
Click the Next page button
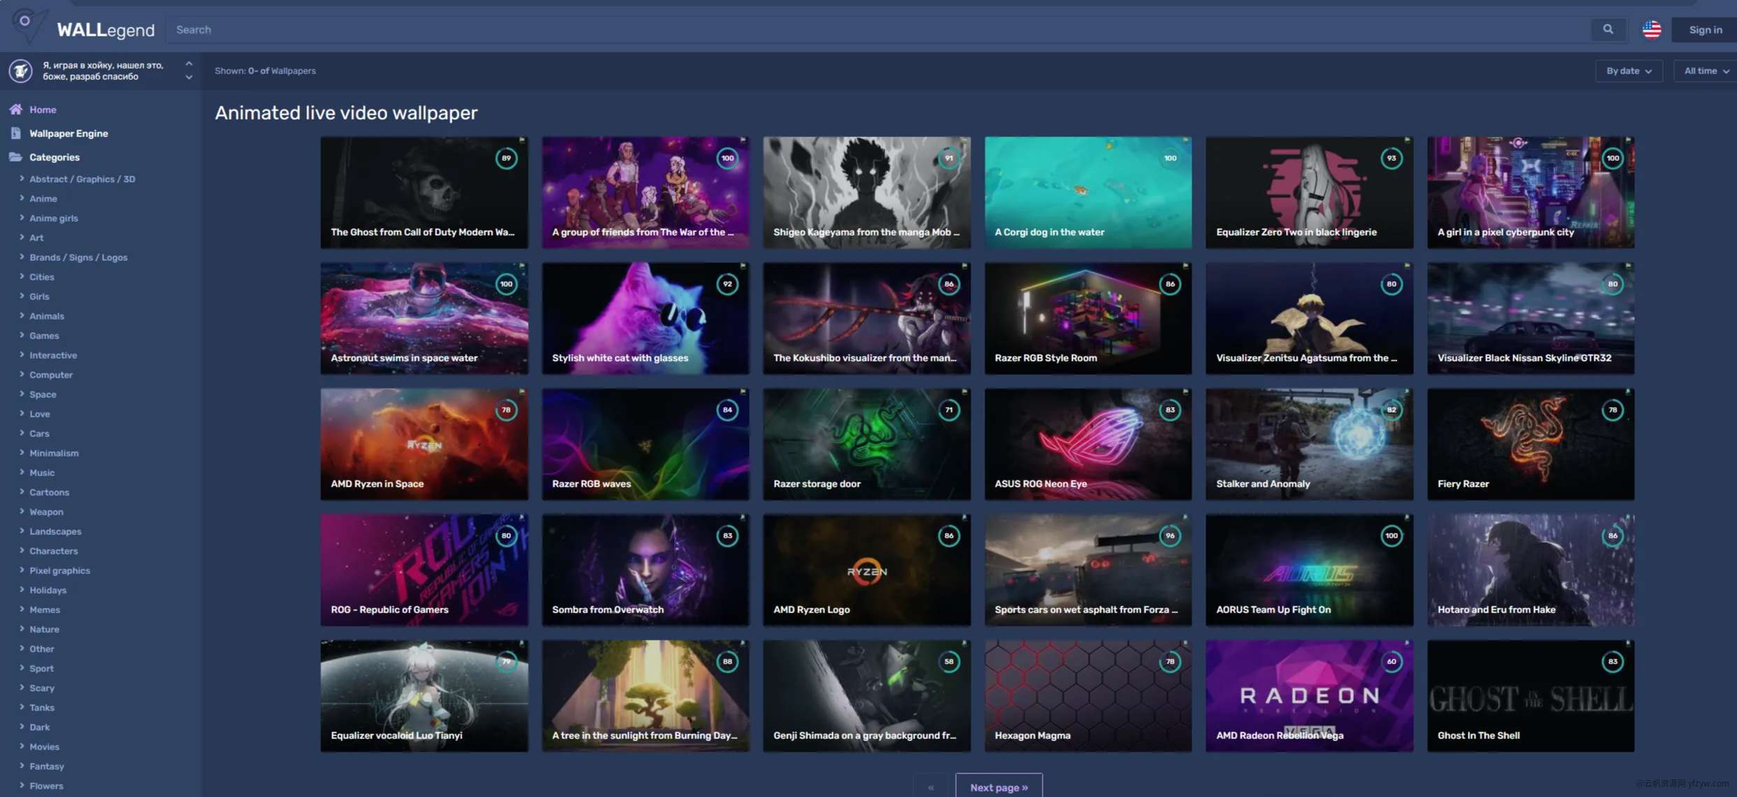[x=998, y=787]
